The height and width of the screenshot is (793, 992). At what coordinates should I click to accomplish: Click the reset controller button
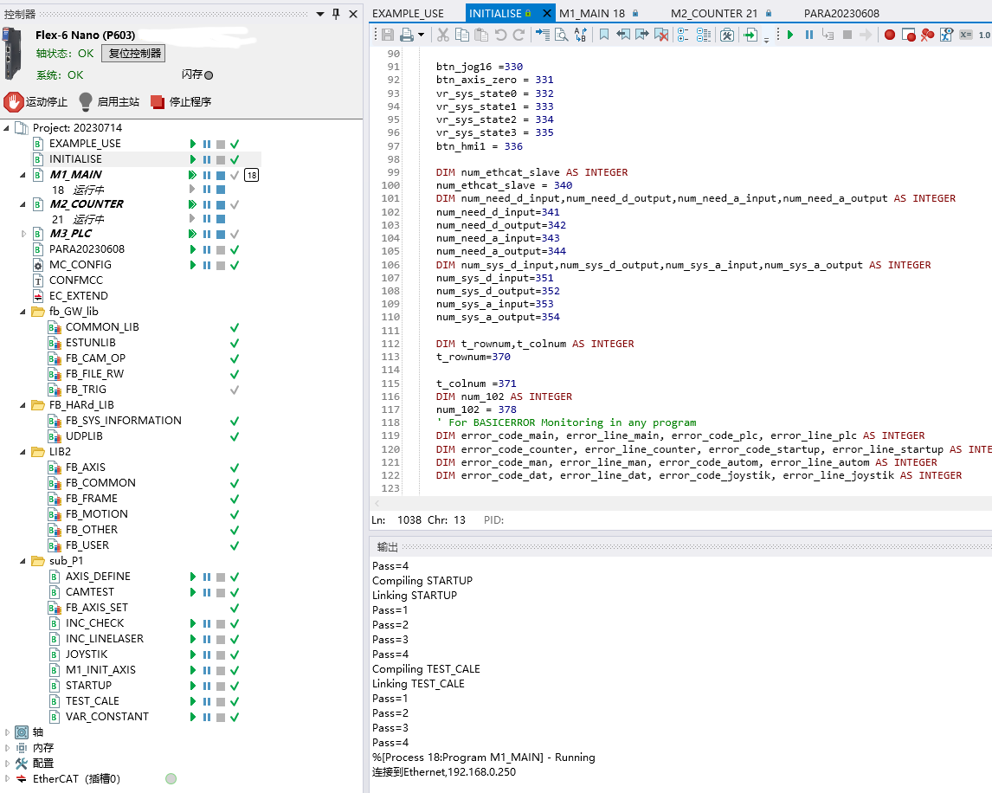pyautogui.click(x=133, y=54)
